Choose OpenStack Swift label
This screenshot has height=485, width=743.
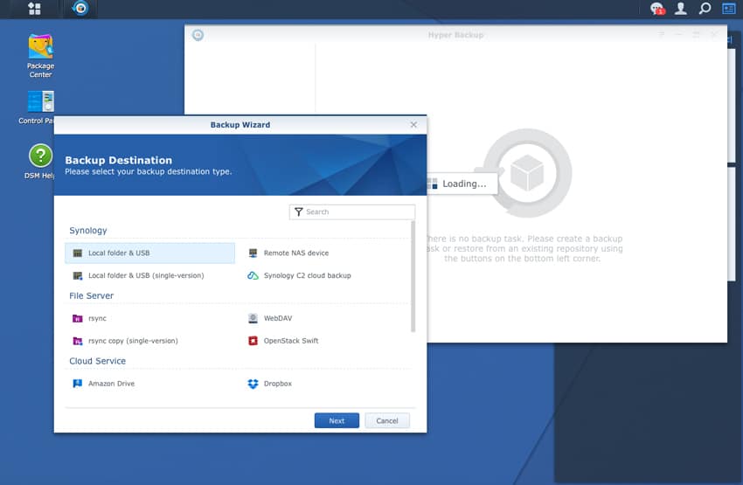click(291, 341)
